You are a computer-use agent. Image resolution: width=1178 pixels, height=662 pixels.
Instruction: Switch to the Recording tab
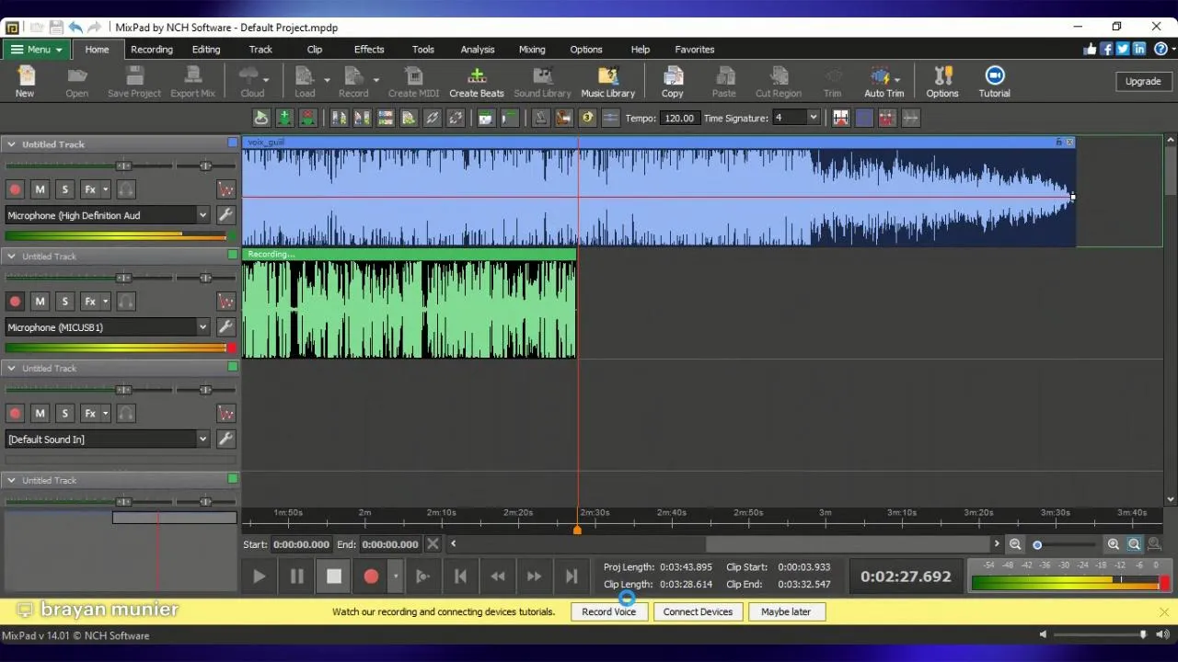[x=152, y=49]
